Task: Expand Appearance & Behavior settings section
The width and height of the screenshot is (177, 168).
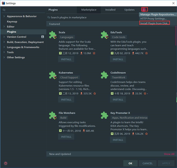Action: coord(4,16)
